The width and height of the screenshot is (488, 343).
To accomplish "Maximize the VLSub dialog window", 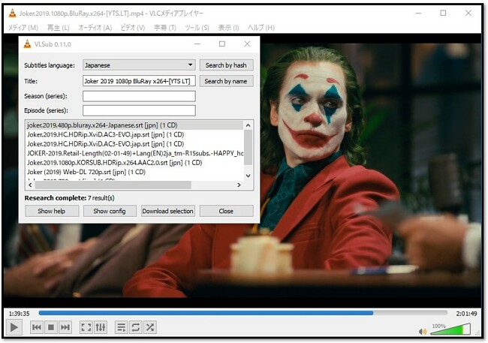I will [222, 44].
